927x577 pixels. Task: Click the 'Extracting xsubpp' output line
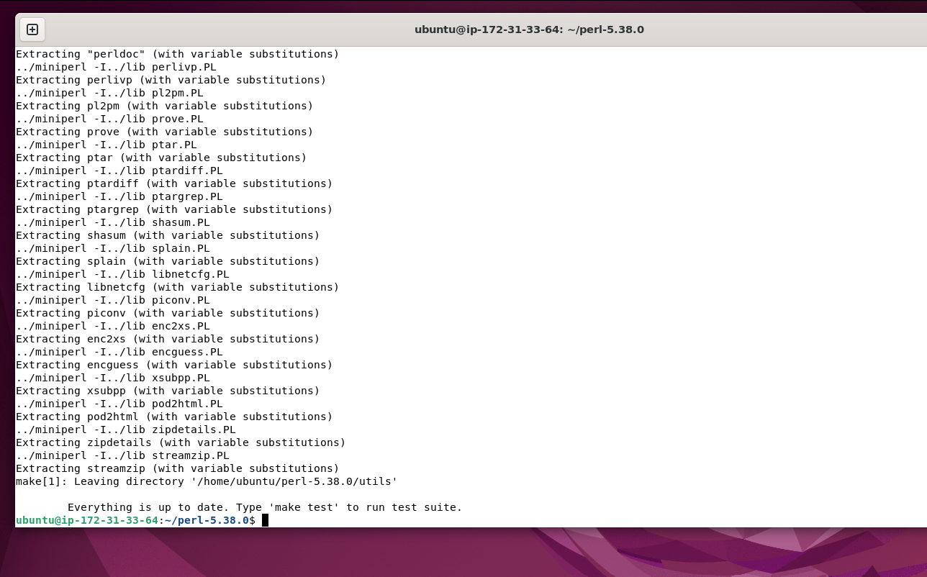pos(168,391)
